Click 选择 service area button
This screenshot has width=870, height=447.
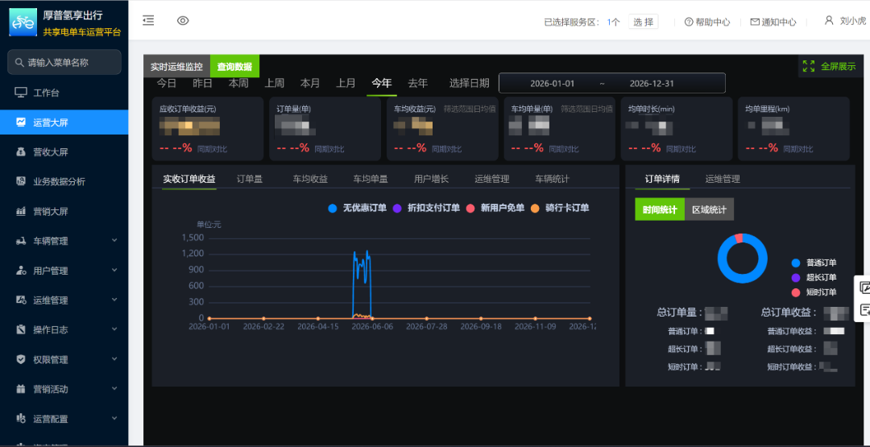coord(643,23)
